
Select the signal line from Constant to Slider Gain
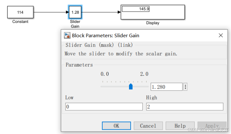50,12
